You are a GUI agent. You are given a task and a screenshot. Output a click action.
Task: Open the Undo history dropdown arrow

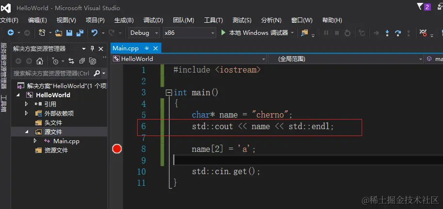pos(103,33)
